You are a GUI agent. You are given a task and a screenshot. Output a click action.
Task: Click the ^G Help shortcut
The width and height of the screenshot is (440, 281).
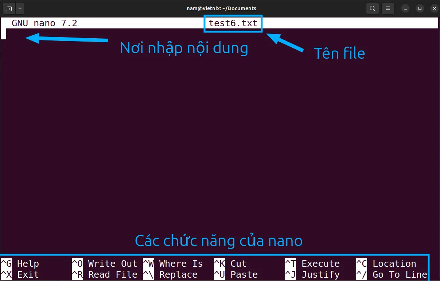(20, 264)
